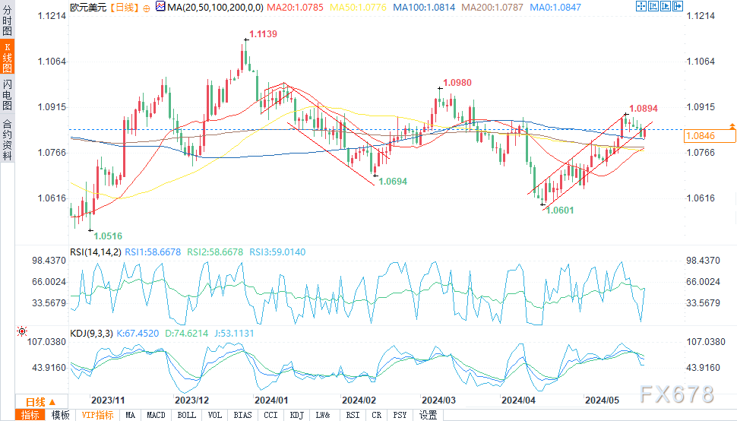The height and width of the screenshot is (421, 737).
Task: Switch to the 分时图 side tab
Action: (x=7, y=20)
